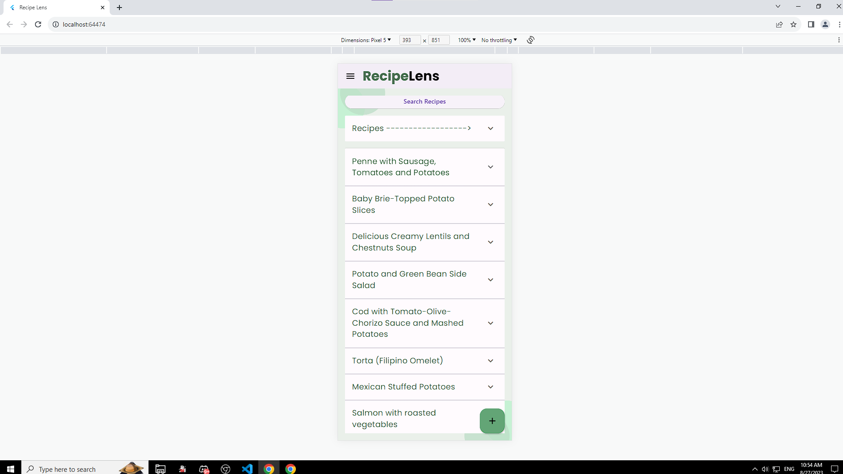Change the ENG input language
This screenshot has height=474, width=843.
coord(789,469)
